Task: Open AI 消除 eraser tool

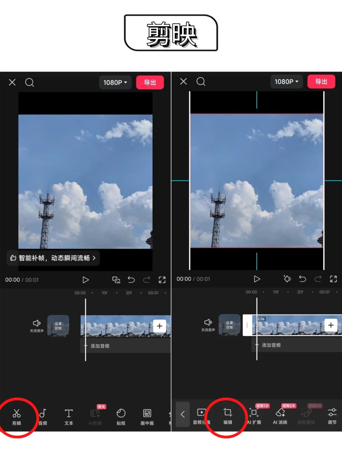Action: (280, 416)
